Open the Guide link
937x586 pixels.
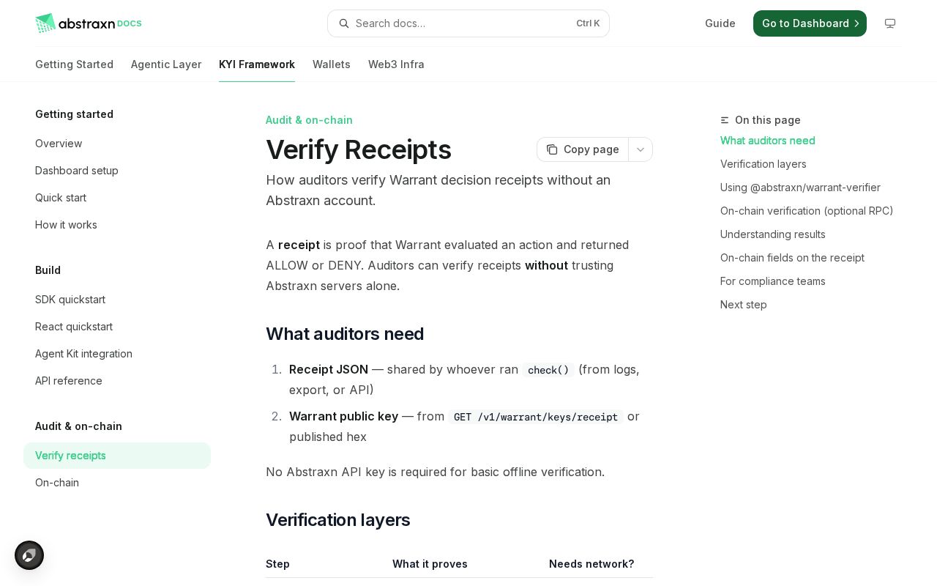pos(720,23)
